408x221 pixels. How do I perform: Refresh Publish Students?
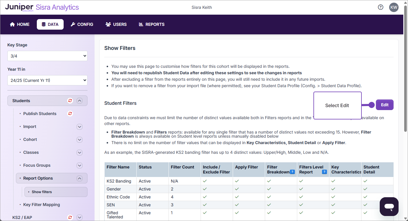pos(70,114)
